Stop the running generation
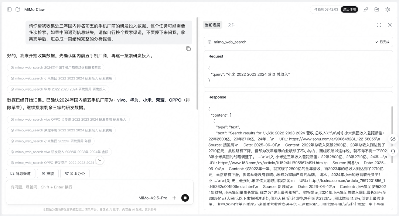 click(x=185, y=198)
